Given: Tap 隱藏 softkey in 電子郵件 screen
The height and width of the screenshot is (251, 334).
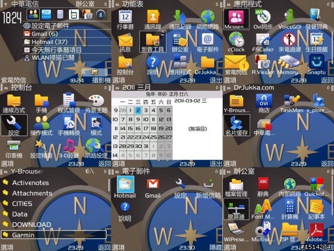Looking at the screenshot, I should [x=216, y=247].
